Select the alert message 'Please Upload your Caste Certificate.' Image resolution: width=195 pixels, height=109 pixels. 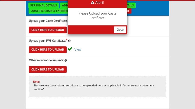(x=97, y=16)
